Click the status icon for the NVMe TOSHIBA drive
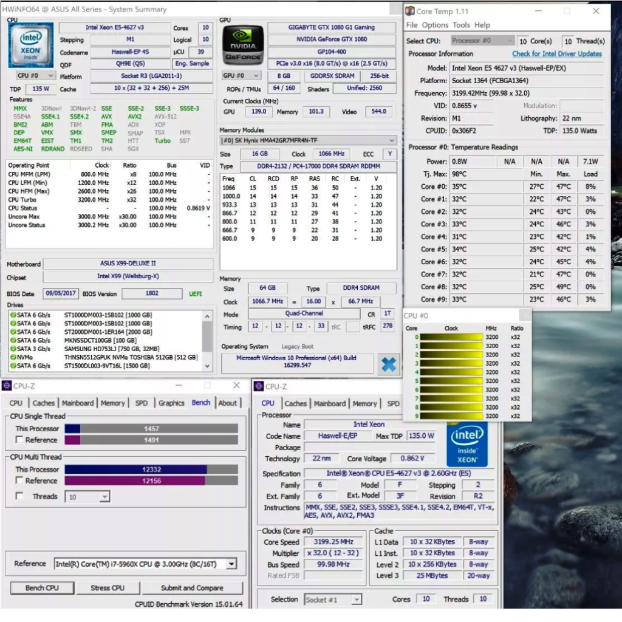 (13, 357)
